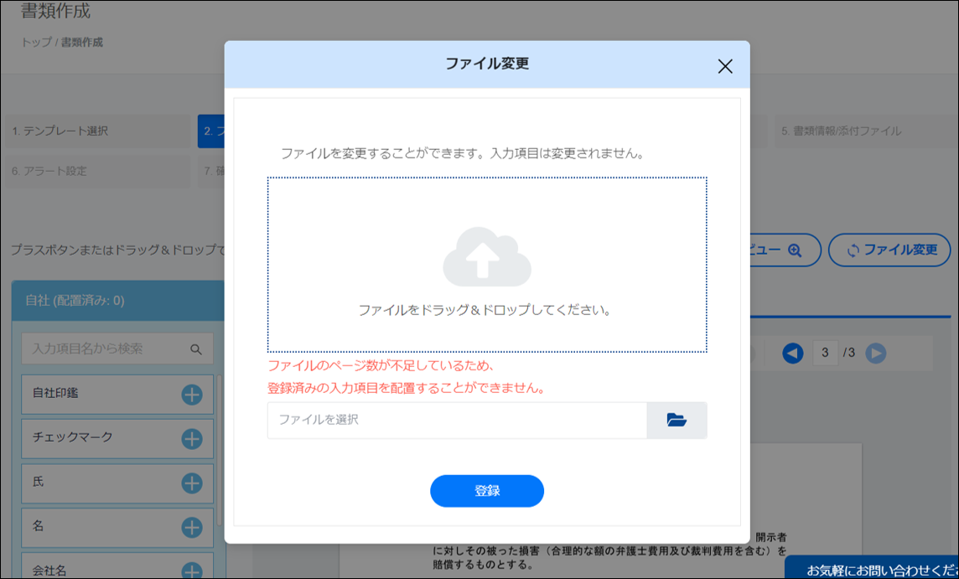Click the ファイルを選択 input field

click(457, 421)
